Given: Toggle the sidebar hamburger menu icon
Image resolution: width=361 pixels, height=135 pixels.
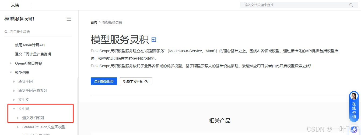Looking at the screenshot, I should (69, 19).
